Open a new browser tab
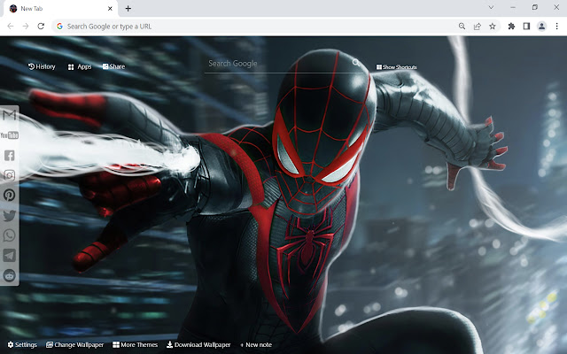567x354 pixels. pos(128,8)
